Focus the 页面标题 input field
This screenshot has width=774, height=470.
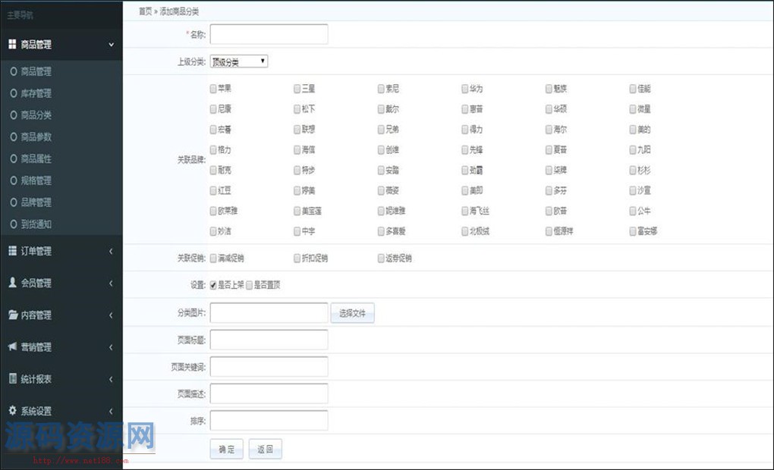click(x=269, y=340)
